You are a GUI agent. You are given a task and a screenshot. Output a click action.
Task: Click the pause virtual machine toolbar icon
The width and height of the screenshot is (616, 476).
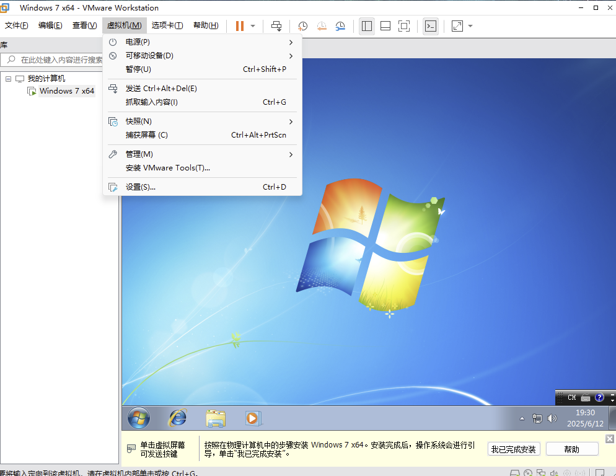(x=240, y=26)
